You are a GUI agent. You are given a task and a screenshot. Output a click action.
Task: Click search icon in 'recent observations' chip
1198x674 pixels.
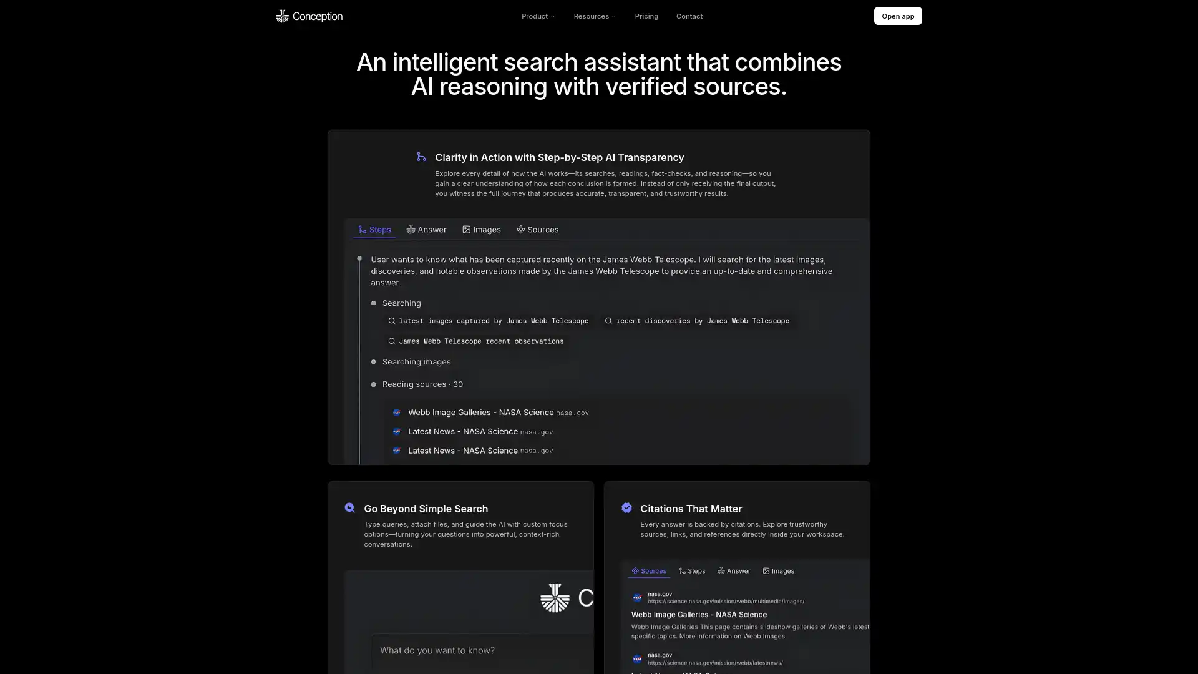[x=392, y=341]
